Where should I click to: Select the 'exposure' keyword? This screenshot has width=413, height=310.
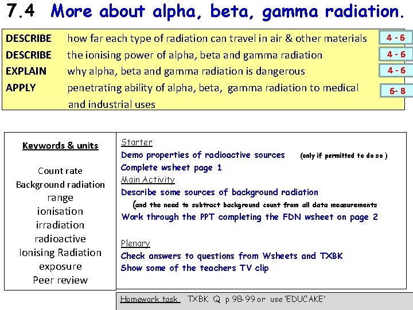click(x=60, y=266)
